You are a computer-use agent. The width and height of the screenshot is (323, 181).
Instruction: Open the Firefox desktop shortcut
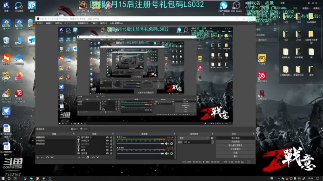[19, 77]
